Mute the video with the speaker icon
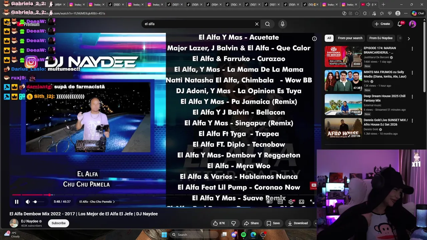The width and height of the screenshot is (427, 240). click(28, 202)
